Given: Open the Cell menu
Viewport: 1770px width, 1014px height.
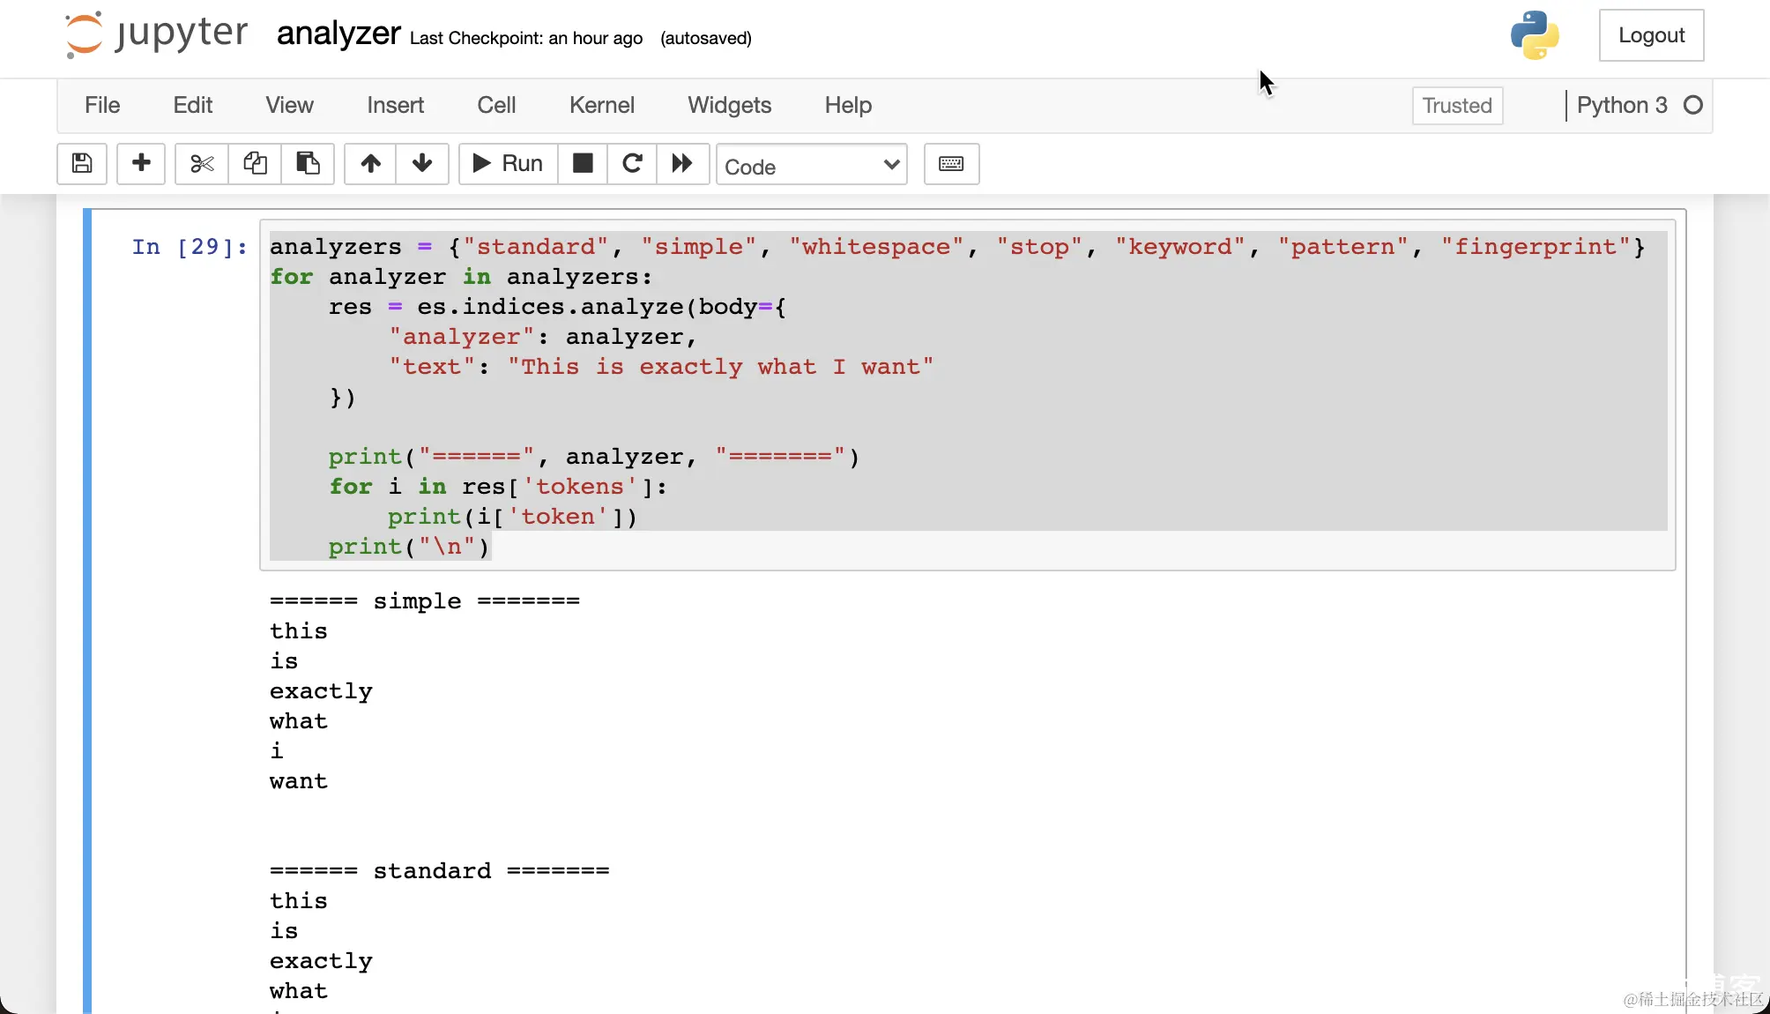Looking at the screenshot, I should click(496, 106).
